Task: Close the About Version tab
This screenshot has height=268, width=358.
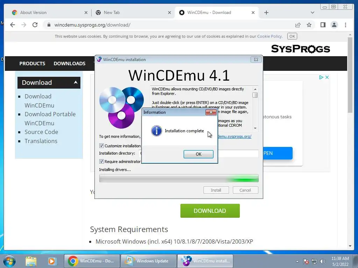Action: pos(86,13)
